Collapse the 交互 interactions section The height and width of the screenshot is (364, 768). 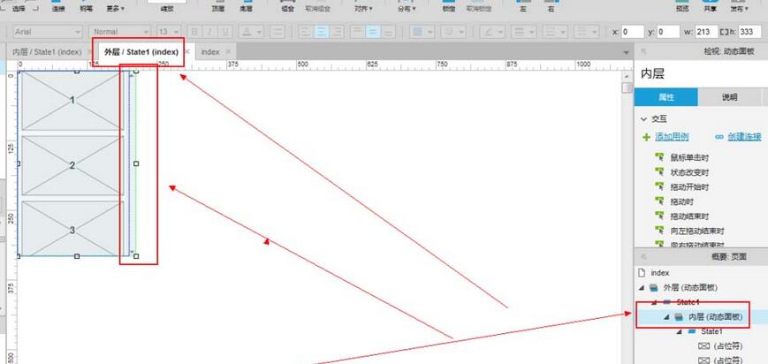tap(643, 119)
